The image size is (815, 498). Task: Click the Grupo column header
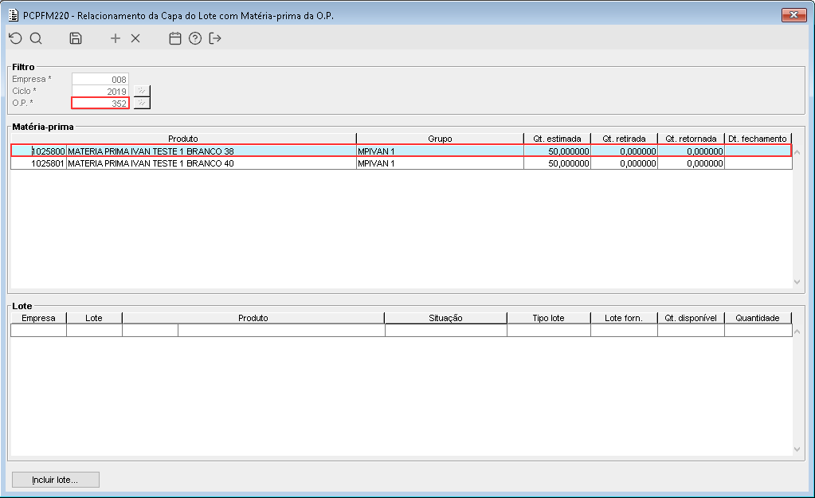click(x=441, y=139)
